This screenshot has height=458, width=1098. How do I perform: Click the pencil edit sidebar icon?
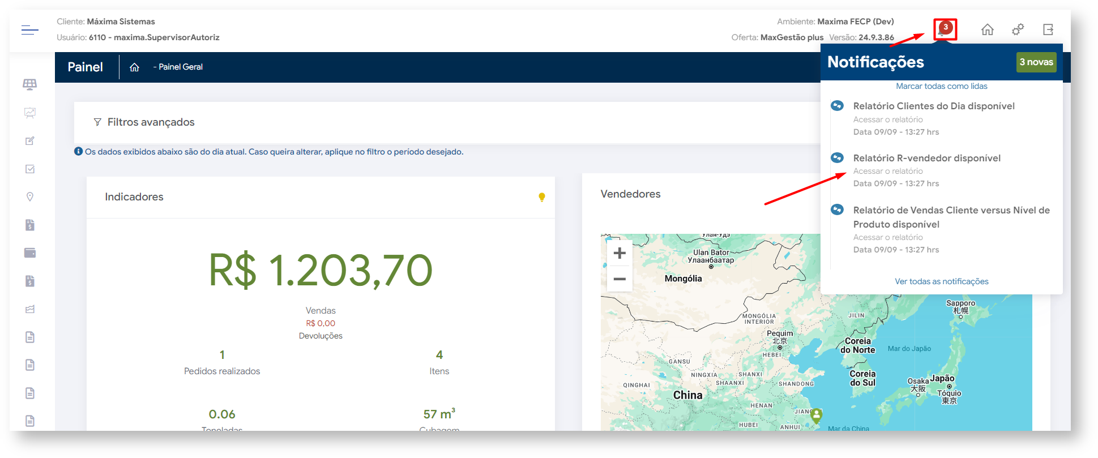(x=30, y=141)
